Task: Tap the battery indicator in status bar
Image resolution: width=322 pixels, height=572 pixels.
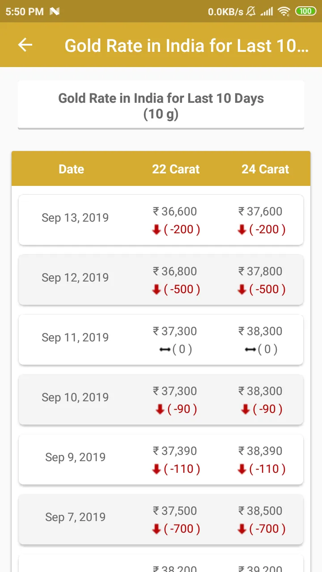Action: pos(306,11)
